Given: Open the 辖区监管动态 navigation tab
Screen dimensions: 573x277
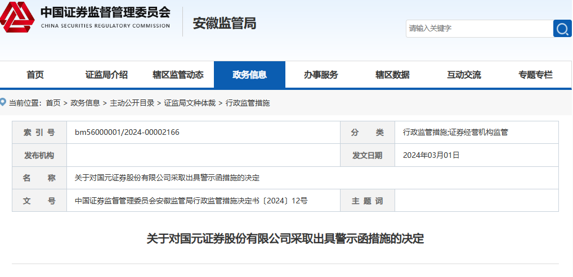Looking at the screenshot, I should (x=178, y=75).
